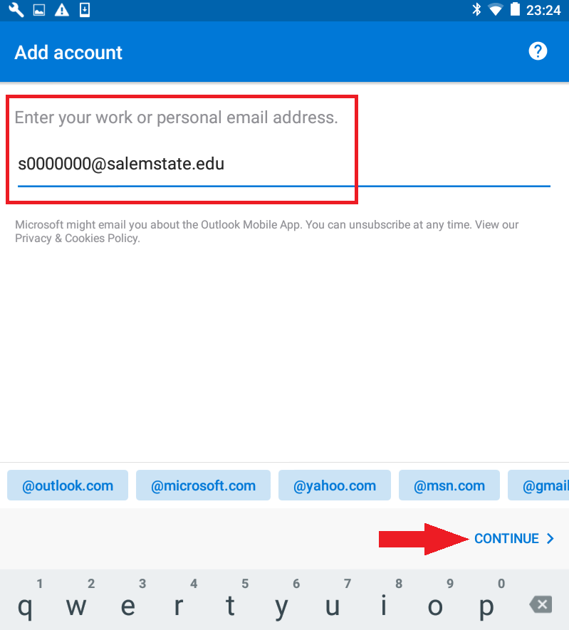This screenshot has height=630, width=569.
Task: Choose the @yahoo.com domain chip
Action: coord(335,485)
